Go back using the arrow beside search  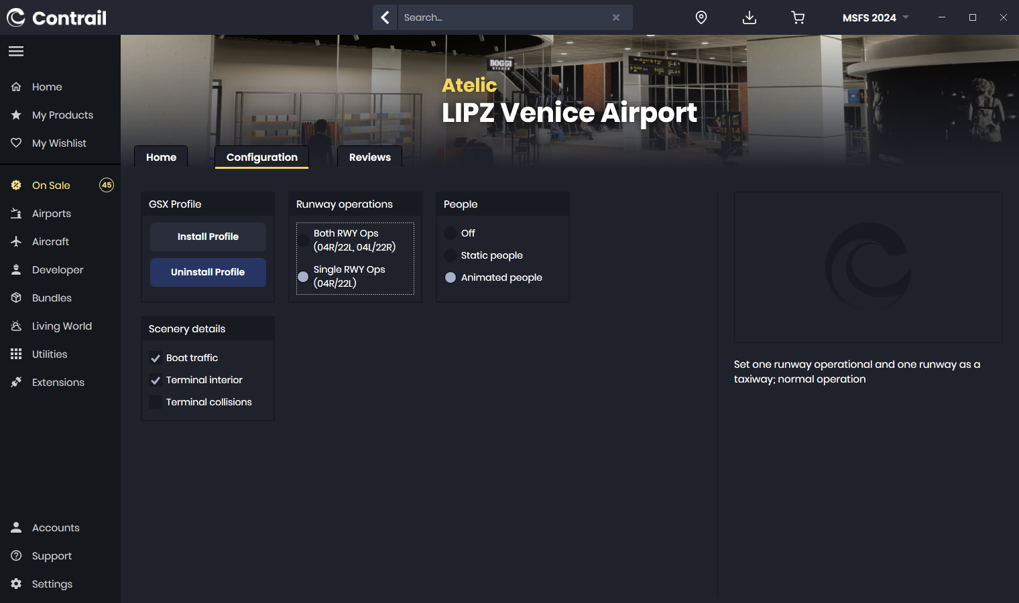point(385,17)
